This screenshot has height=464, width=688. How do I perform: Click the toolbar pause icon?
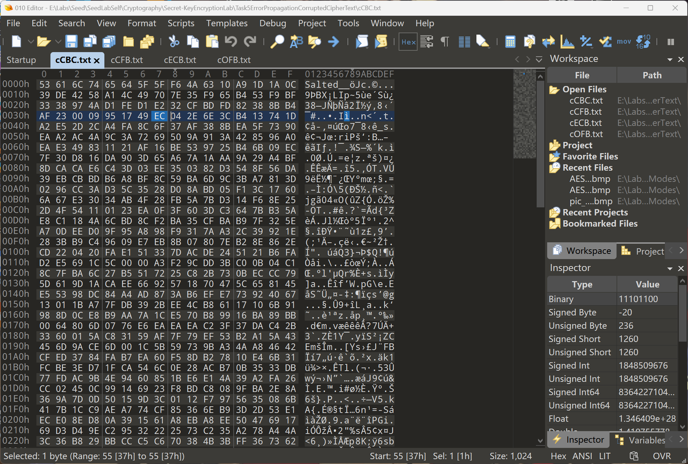671,42
